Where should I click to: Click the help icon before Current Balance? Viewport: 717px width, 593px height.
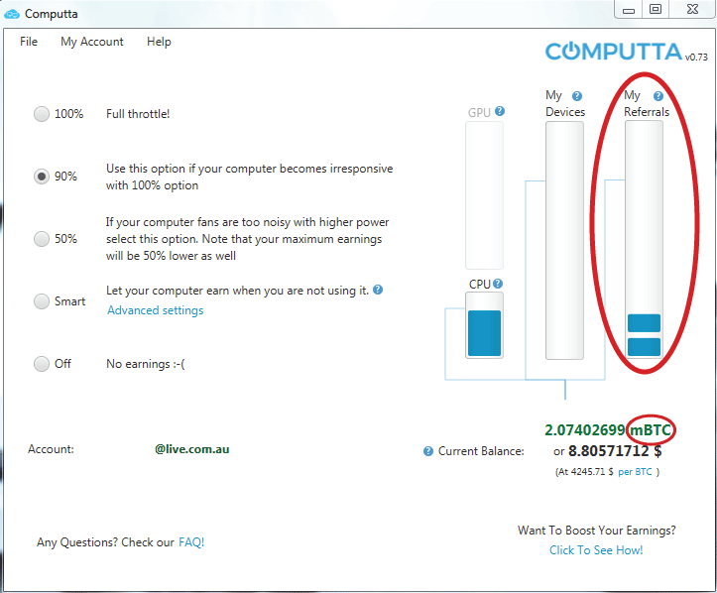point(428,451)
